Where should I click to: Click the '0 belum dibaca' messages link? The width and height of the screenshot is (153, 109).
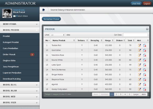[x=22, y=16]
